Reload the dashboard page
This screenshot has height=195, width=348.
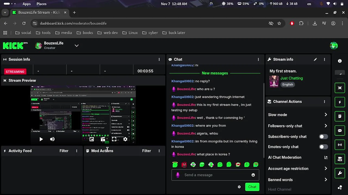(24, 23)
